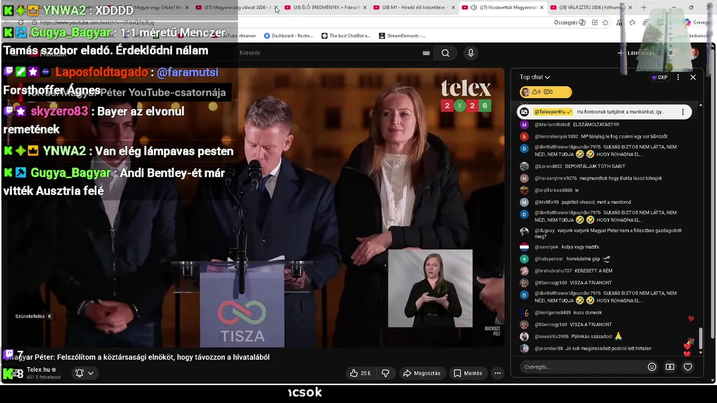Viewport: 717px width, 403px height.
Task: Click the video title about köztársasági elnök
Action: pyautogui.click(x=137, y=357)
